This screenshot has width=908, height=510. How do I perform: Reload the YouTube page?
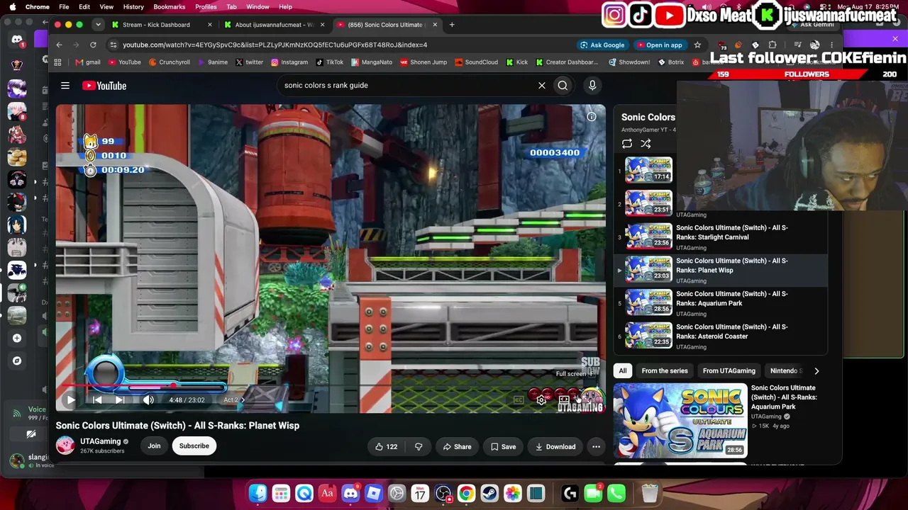93,45
